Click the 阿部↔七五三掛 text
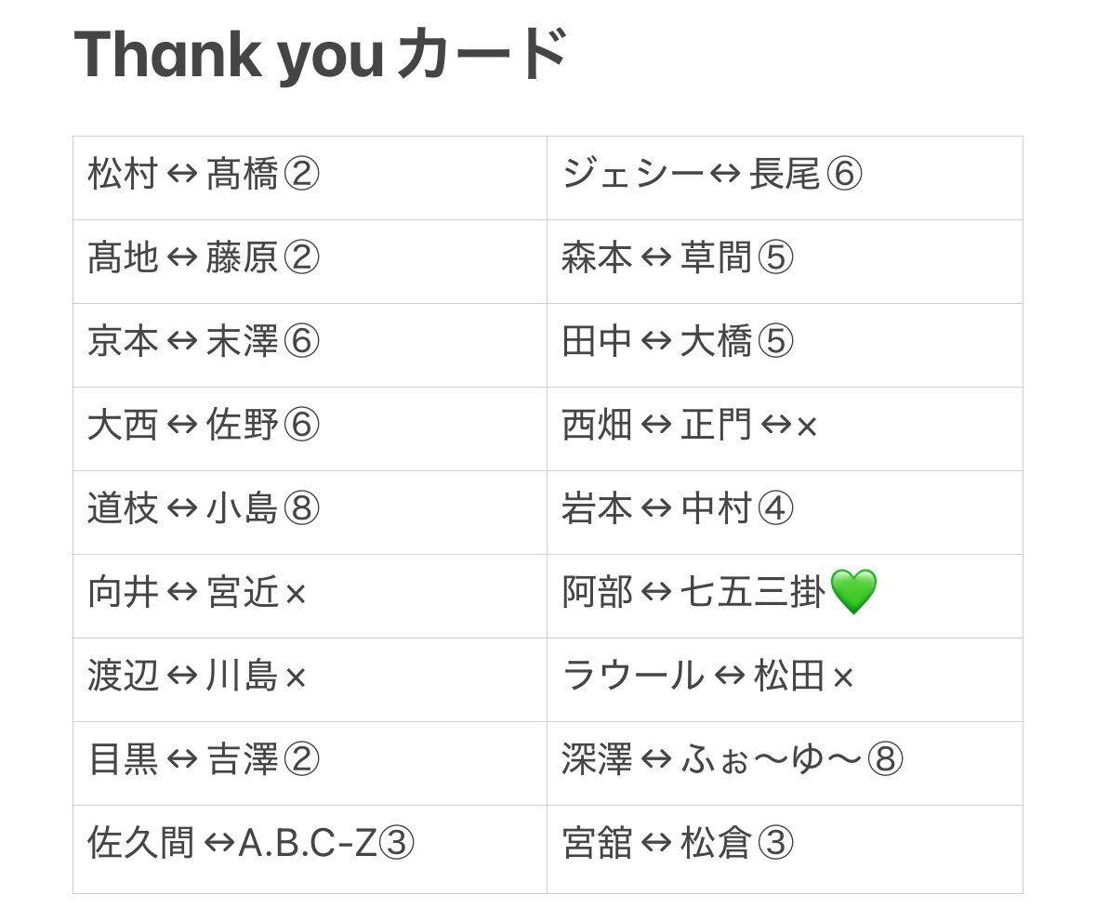This screenshot has height=921, width=1096. pos(694,592)
